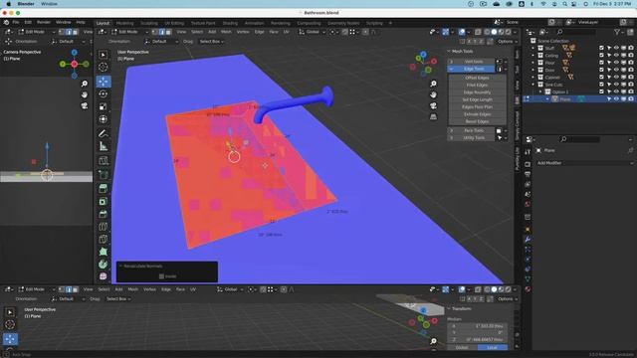637x358 pixels.
Task: Open Options dropdown in main viewport
Action: [507, 42]
